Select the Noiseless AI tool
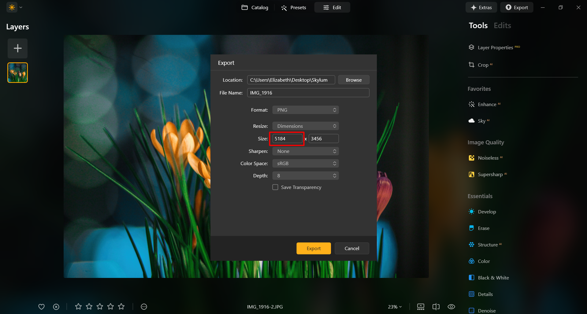 tap(485, 158)
